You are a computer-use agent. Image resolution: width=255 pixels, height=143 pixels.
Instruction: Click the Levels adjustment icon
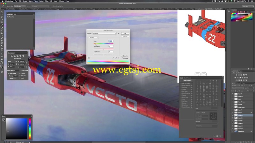point(239,75)
